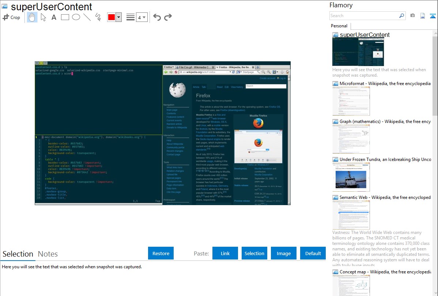The image size is (438, 296).
Task: Select the arrow pointer tool
Action: 43,17
